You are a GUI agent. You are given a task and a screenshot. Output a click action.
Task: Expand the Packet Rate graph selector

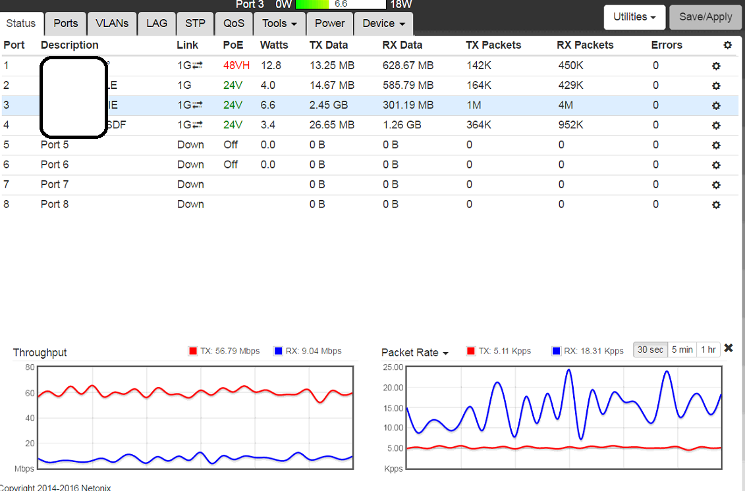[414, 353]
